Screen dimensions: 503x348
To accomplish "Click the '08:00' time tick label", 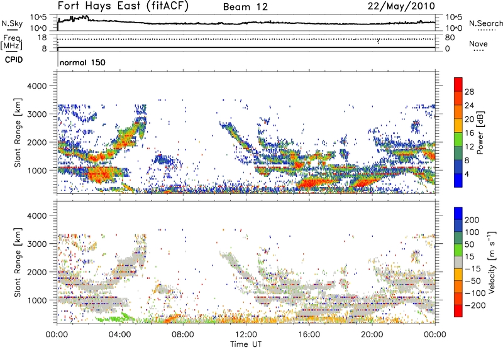I will click(183, 335).
